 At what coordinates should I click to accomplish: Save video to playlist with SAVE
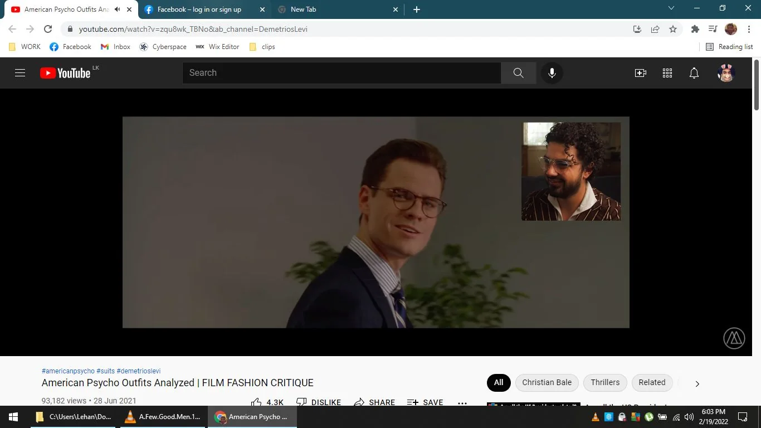coord(425,402)
